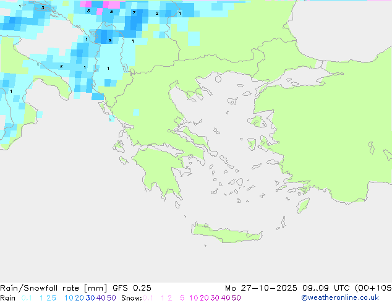Image resolution: width=392 pixels, height=303 pixels.
Task: Click Snow legend value 0.1
Action: (148, 298)
